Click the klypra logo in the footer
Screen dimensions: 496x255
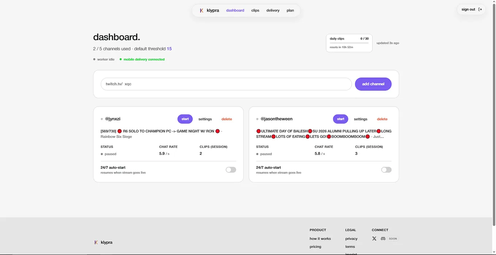pos(103,242)
